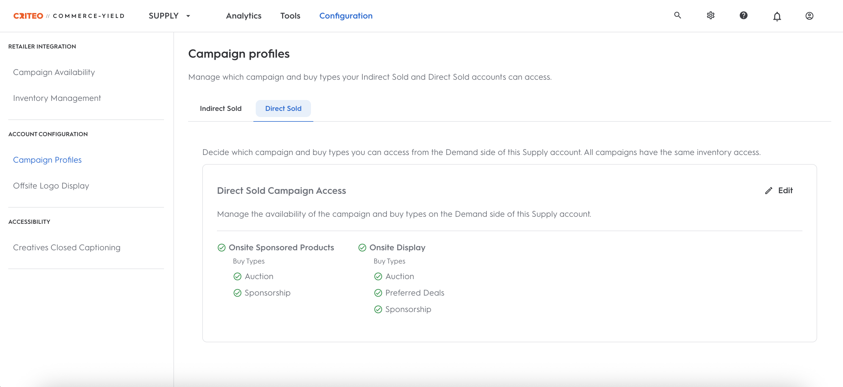Image resolution: width=843 pixels, height=387 pixels.
Task: Switch to the Indirect Sold tab
Action: click(220, 109)
